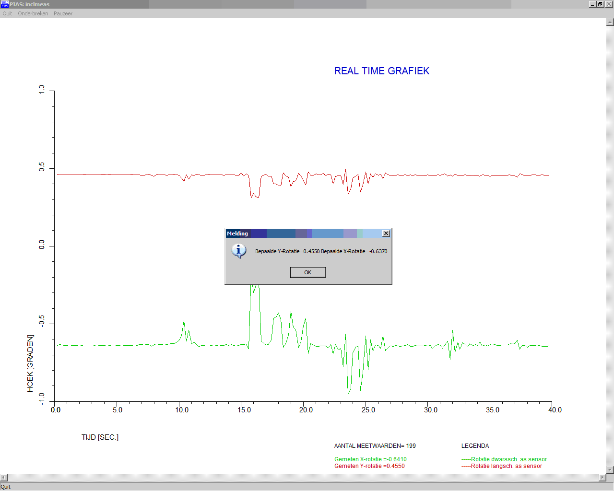The width and height of the screenshot is (614, 491).
Task: Click horizontal scrollbar left arrow
Action: click(3, 478)
